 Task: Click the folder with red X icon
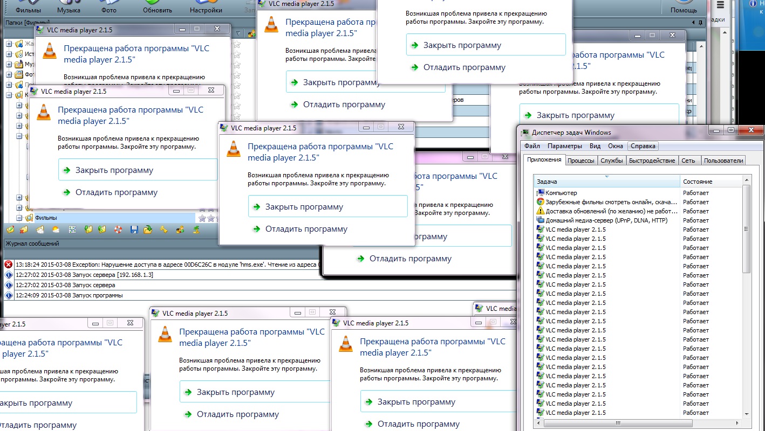(24, 230)
